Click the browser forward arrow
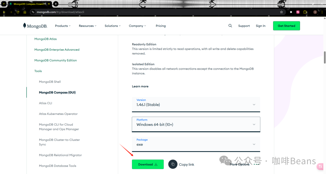 [11, 12]
